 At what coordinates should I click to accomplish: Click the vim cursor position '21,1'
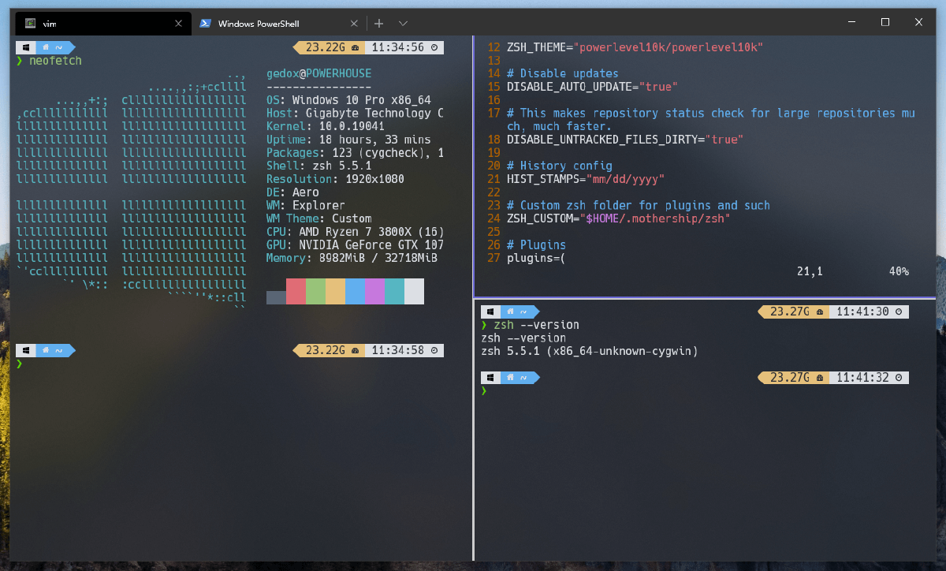click(x=810, y=271)
